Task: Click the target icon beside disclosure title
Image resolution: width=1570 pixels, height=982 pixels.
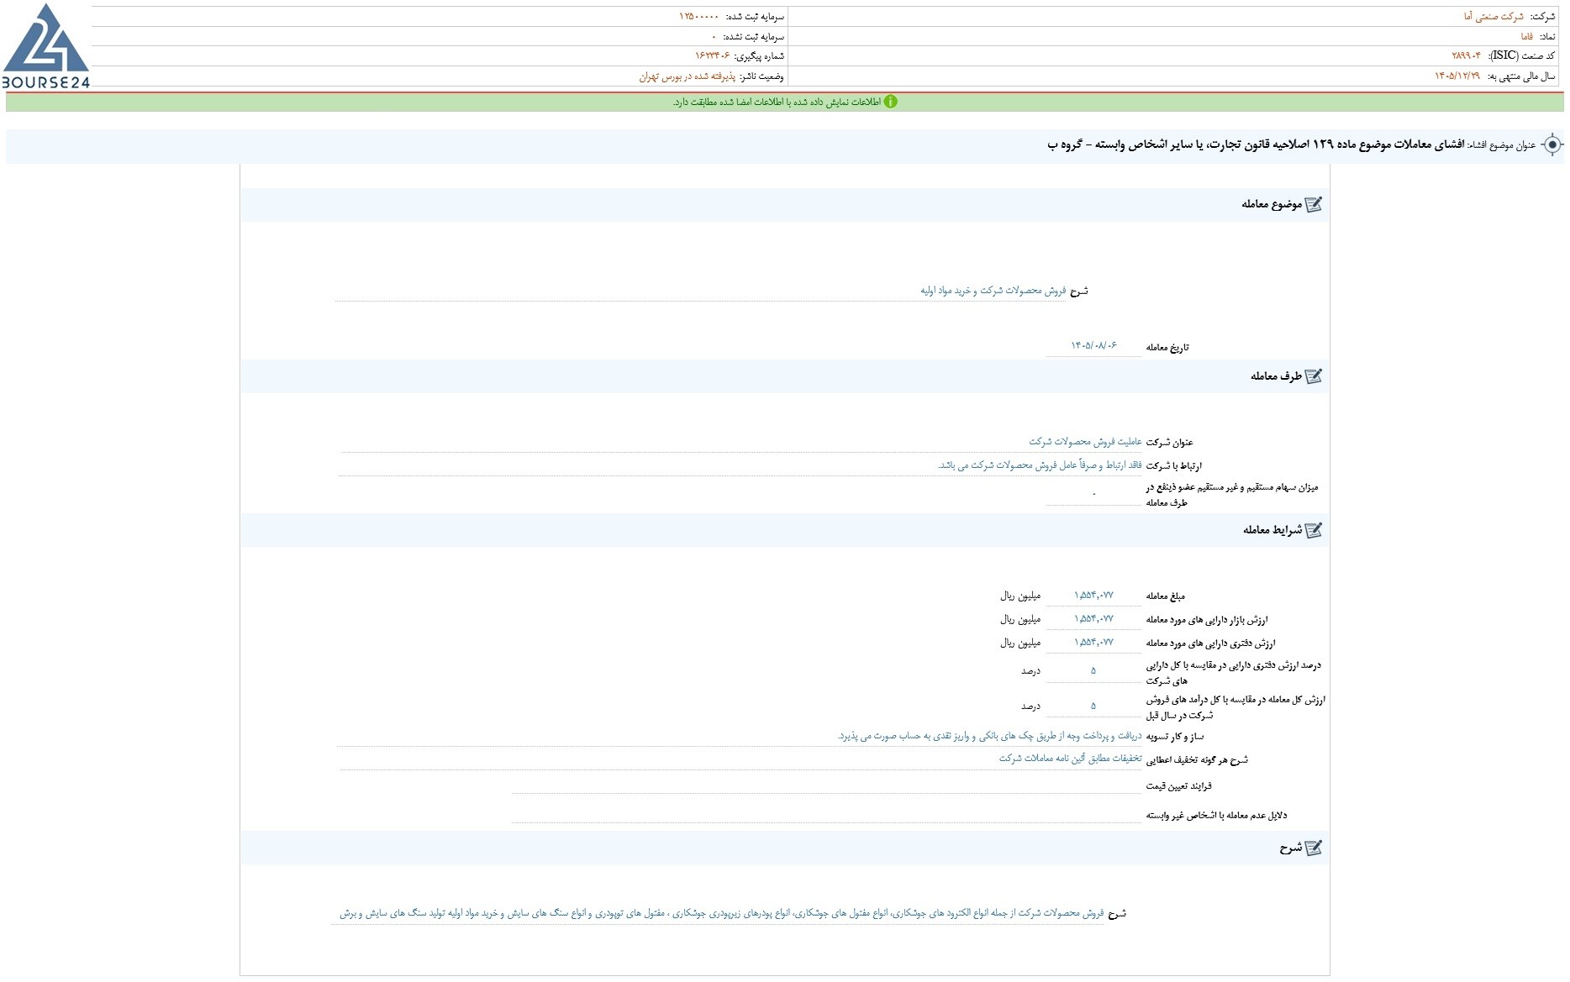Action: tap(1552, 144)
